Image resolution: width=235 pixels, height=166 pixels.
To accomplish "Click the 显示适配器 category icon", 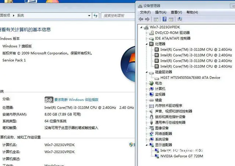I will coord(151,145).
